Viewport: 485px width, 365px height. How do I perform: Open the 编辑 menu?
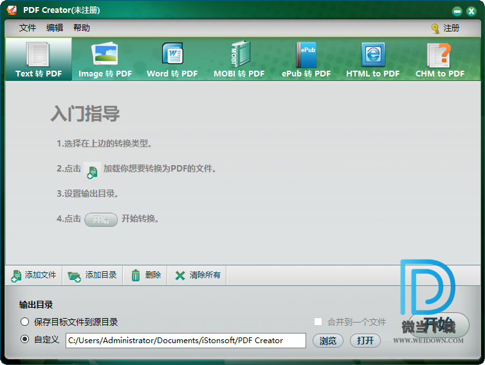[55, 28]
